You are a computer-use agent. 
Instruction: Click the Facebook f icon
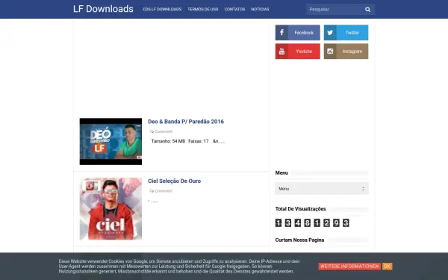tap(281, 33)
